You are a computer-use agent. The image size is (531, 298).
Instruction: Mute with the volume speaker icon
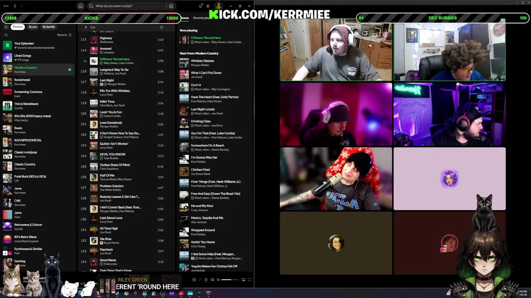click(218, 280)
